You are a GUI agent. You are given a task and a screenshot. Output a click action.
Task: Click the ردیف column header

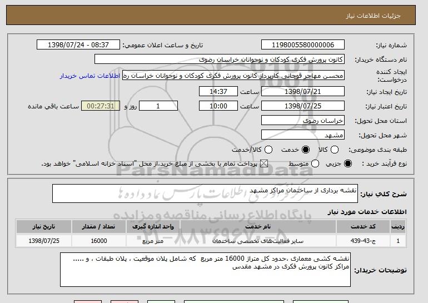click(x=398, y=227)
